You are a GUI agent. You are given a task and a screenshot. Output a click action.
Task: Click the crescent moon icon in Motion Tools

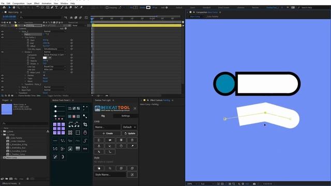coord(63,157)
